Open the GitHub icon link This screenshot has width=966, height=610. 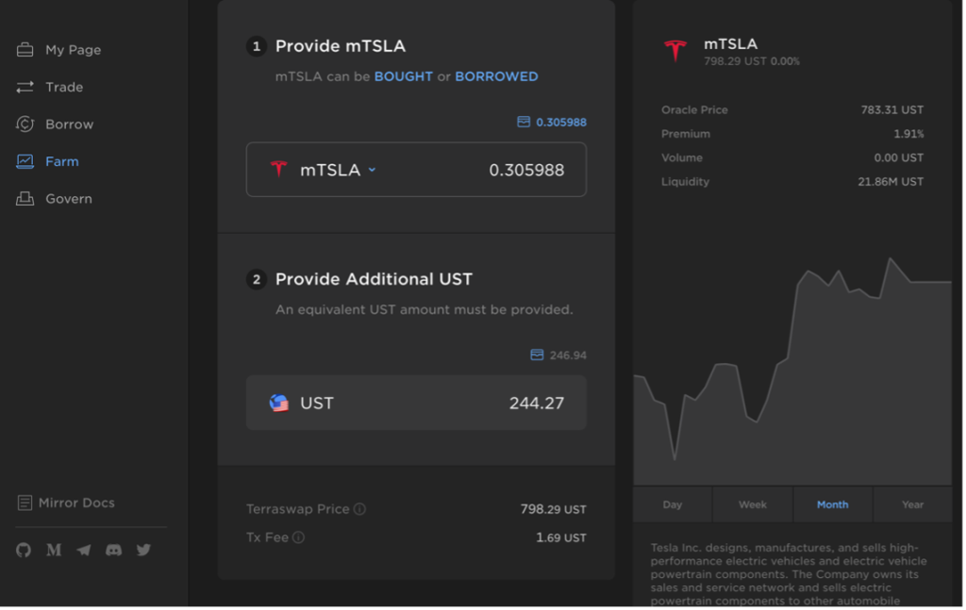[24, 551]
